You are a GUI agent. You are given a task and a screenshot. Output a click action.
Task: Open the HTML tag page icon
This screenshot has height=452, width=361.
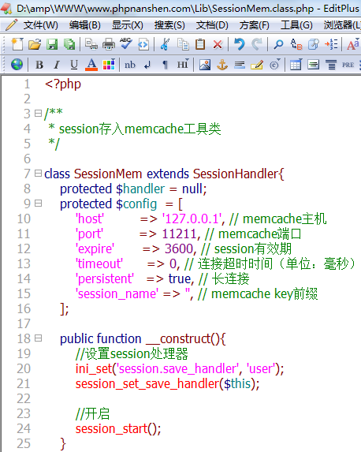coord(143,44)
